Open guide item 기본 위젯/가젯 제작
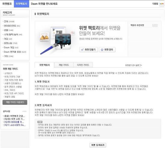The width and height of the screenshot is (165, 148). coord(14,80)
